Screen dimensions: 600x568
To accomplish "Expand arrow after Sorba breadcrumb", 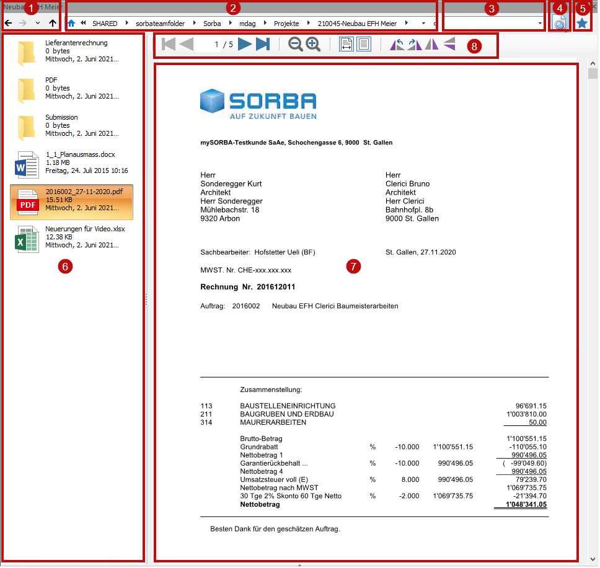I will tap(231, 24).
